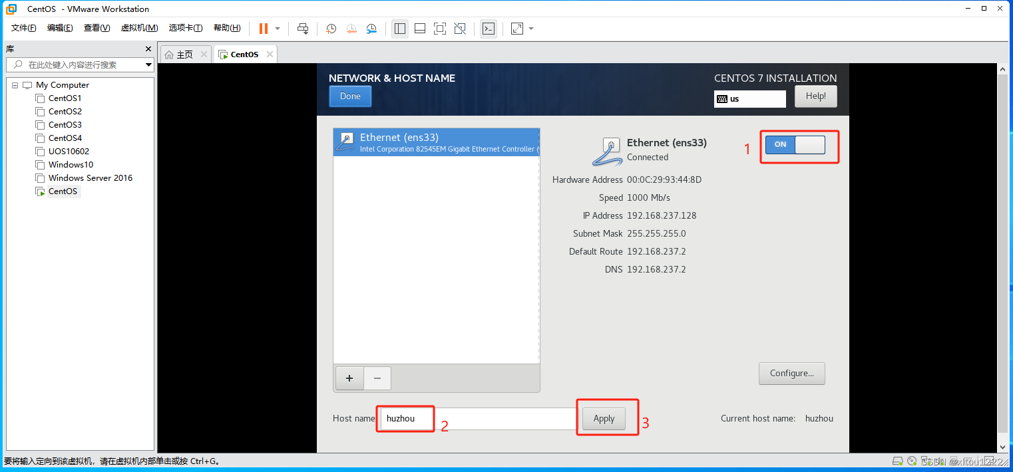Select CentOS2 in the library
Image resolution: width=1013 pixels, height=472 pixels.
tap(65, 112)
